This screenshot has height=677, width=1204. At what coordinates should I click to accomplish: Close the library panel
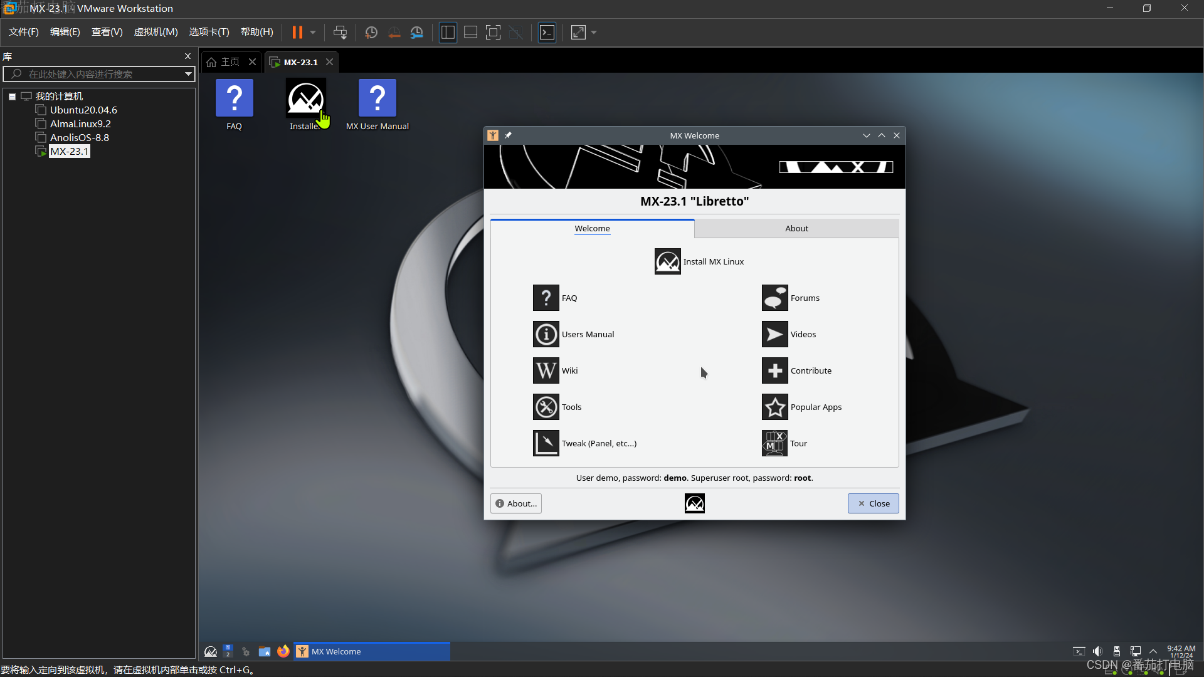(187, 56)
